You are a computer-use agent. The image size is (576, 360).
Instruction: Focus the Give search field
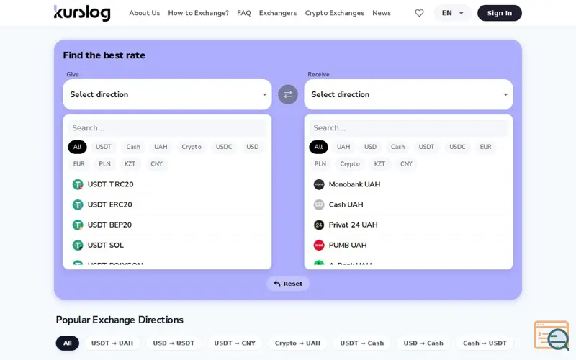click(x=167, y=128)
